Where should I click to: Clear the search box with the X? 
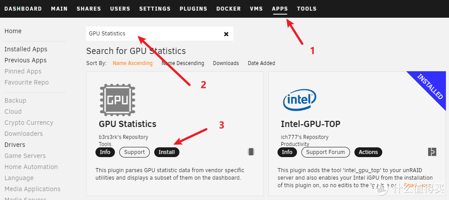point(226,34)
